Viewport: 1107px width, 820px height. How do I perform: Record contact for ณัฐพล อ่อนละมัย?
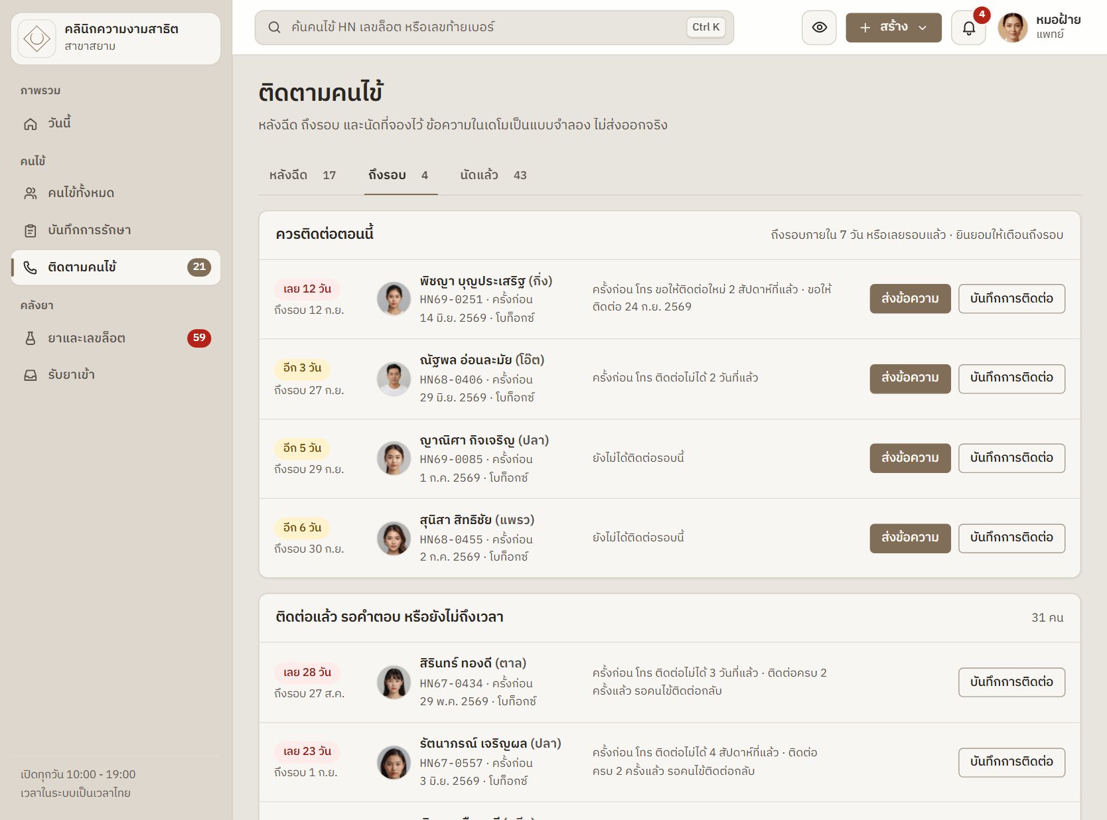[1011, 378]
